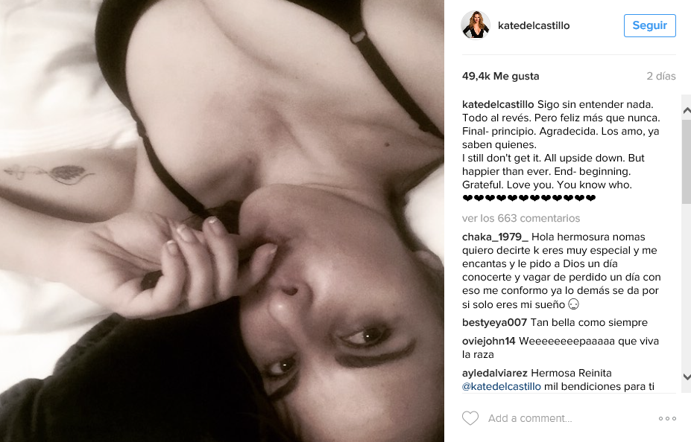Open chaka_1979_ commenter profile
This screenshot has height=442, width=691.
coord(495,237)
